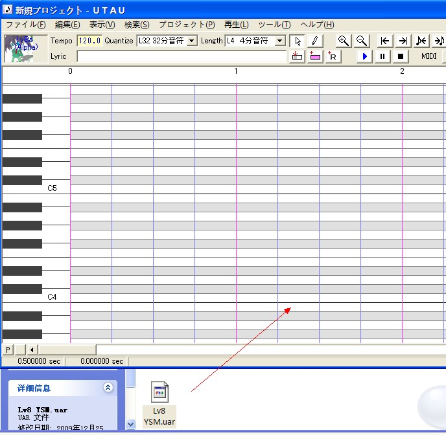
Task: Jump to the end of track
Action: click(403, 41)
